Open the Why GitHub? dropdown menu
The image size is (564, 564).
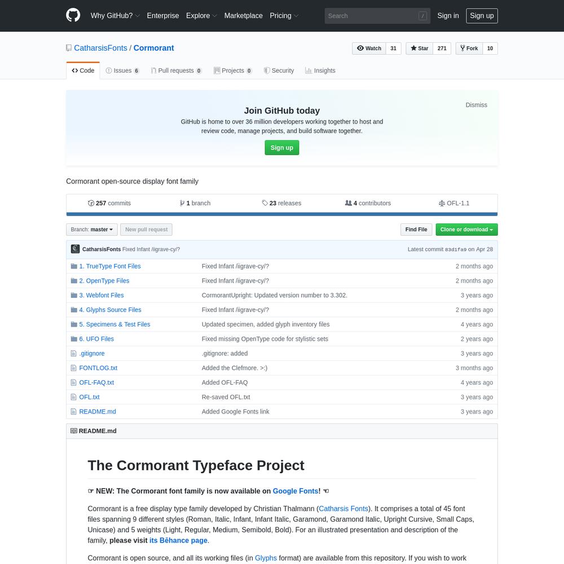click(x=115, y=15)
